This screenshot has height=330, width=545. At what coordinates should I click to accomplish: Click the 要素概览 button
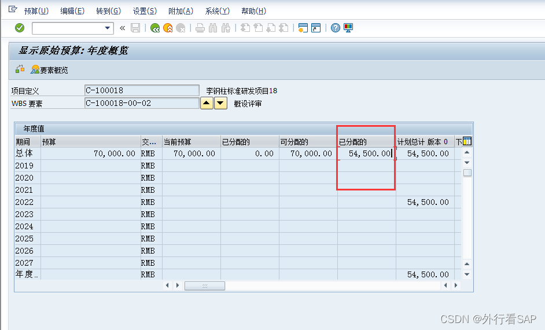(x=50, y=70)
